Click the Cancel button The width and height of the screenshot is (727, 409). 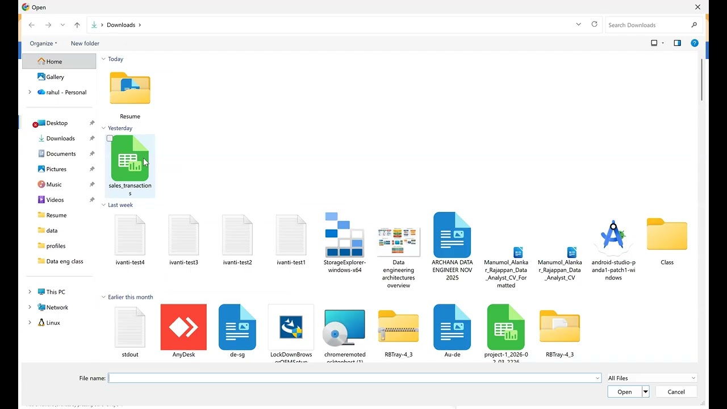pos(676,392)
